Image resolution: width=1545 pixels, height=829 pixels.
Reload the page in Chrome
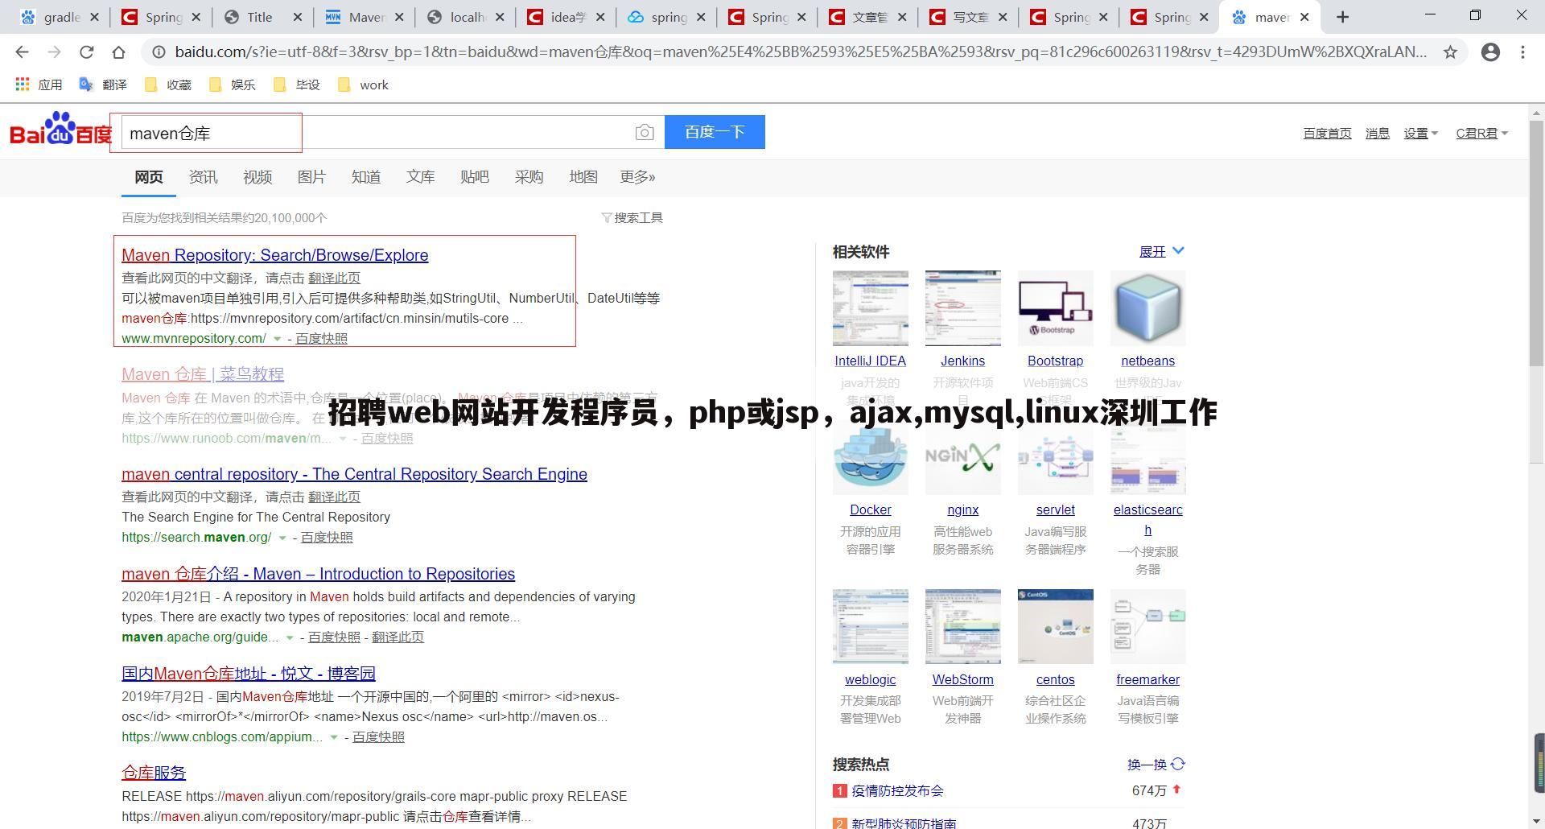point(86,52)
